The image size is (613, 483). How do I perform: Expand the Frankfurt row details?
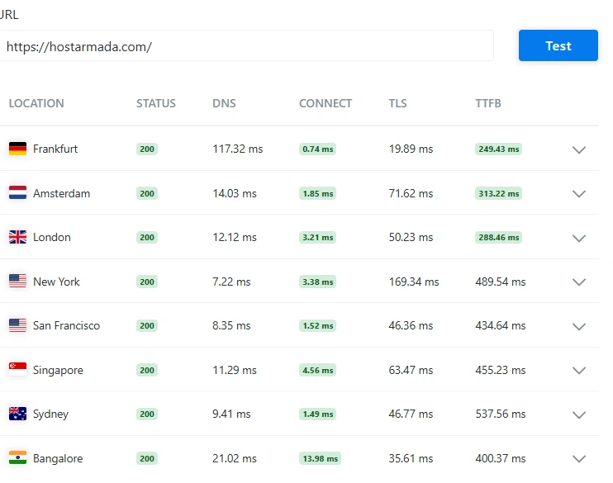578,149
